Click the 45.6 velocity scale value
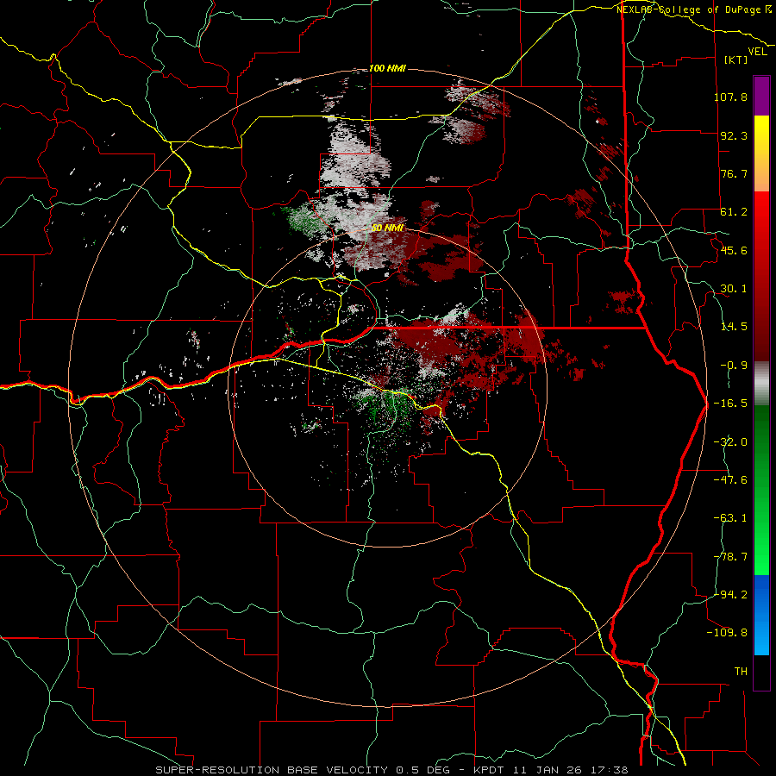The image size is (776, 776). 734,250
